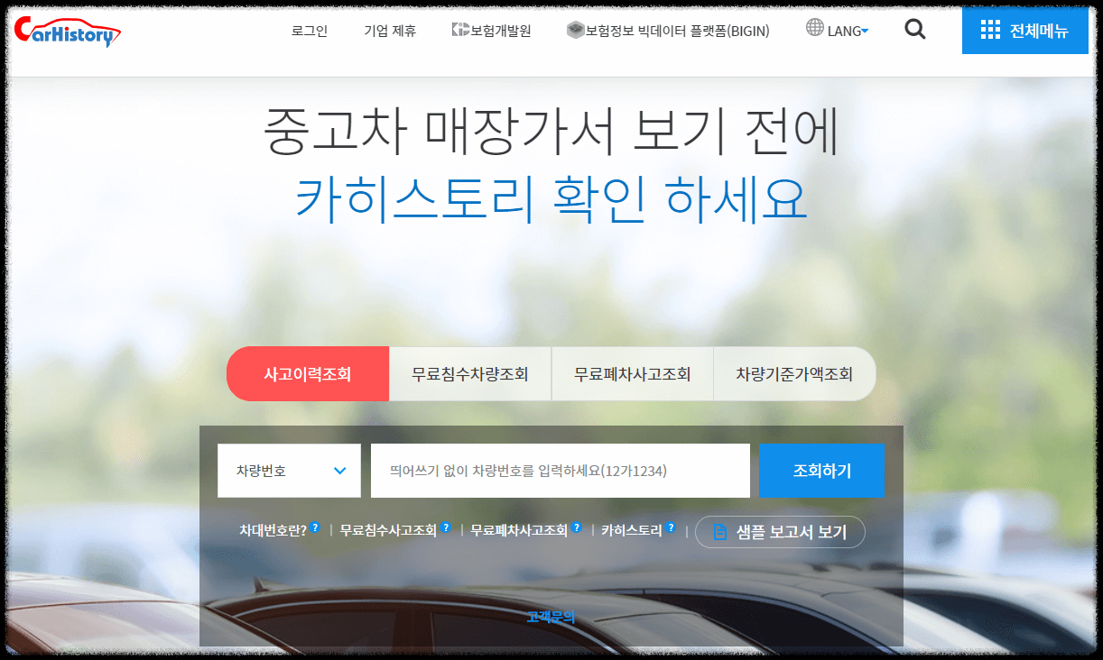
Task: Switch to the 무료폐차사고조회 tab
Action: click(633, 373)
